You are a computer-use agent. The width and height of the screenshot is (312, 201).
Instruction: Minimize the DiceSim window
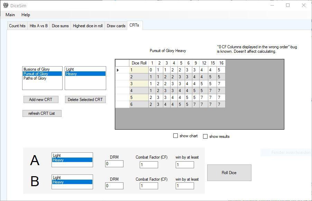tap(272, 6)
